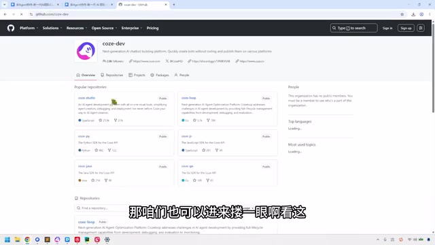Switch to the People tab
Screen dimensions: 435x245
pyautogui.click(x=181, y=76)
